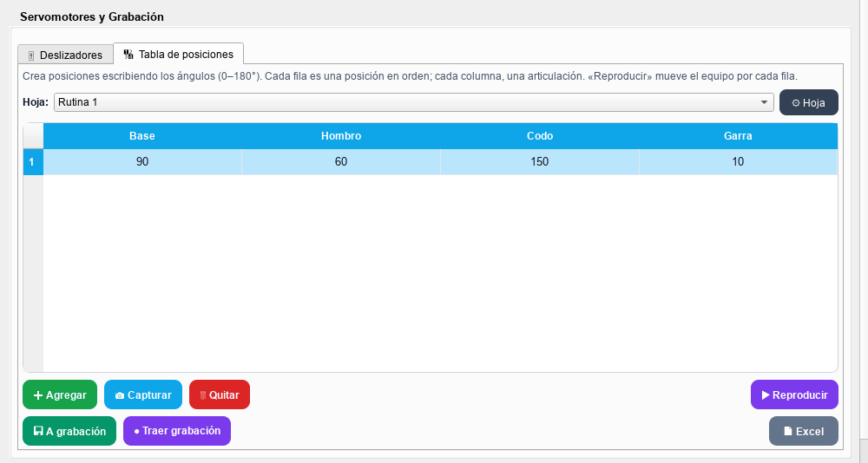The height and width of the screenshot is (463, 868).
Task: Click the purple Reproducir button
Action: 794,395
